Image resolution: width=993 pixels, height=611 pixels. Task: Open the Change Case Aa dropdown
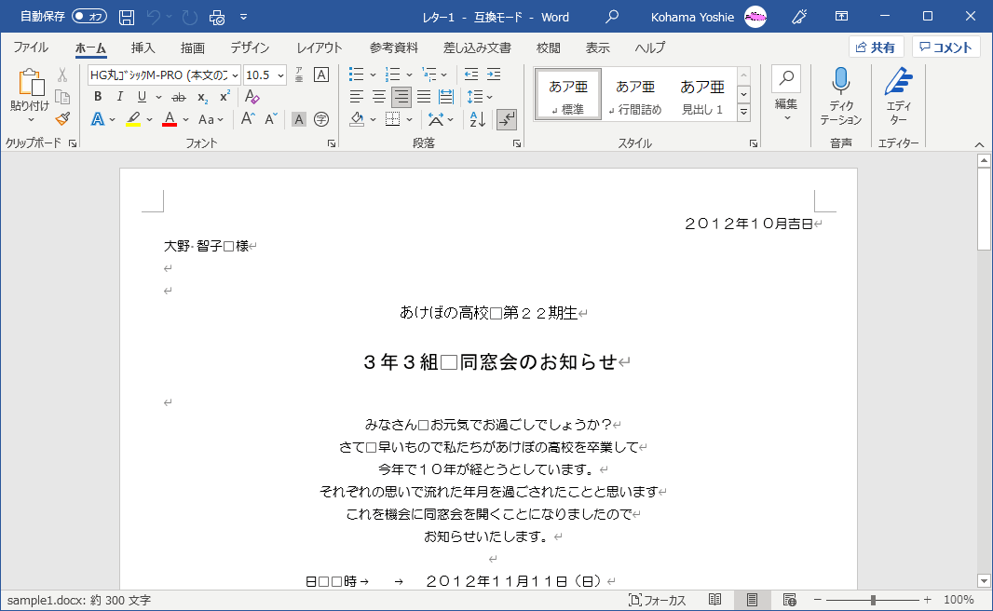point(211,119)
